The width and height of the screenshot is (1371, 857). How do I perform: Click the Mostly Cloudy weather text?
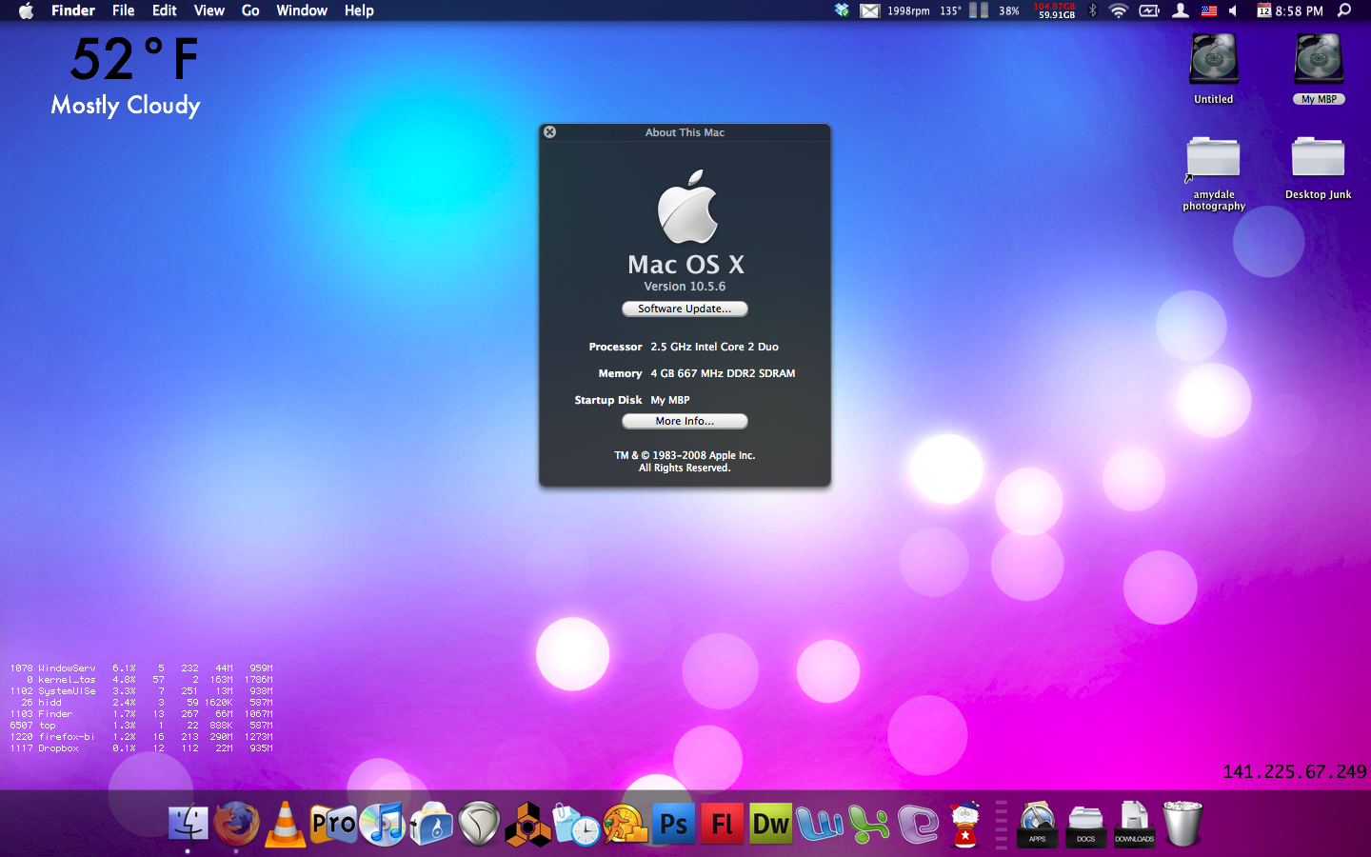(x=126, y=105)
